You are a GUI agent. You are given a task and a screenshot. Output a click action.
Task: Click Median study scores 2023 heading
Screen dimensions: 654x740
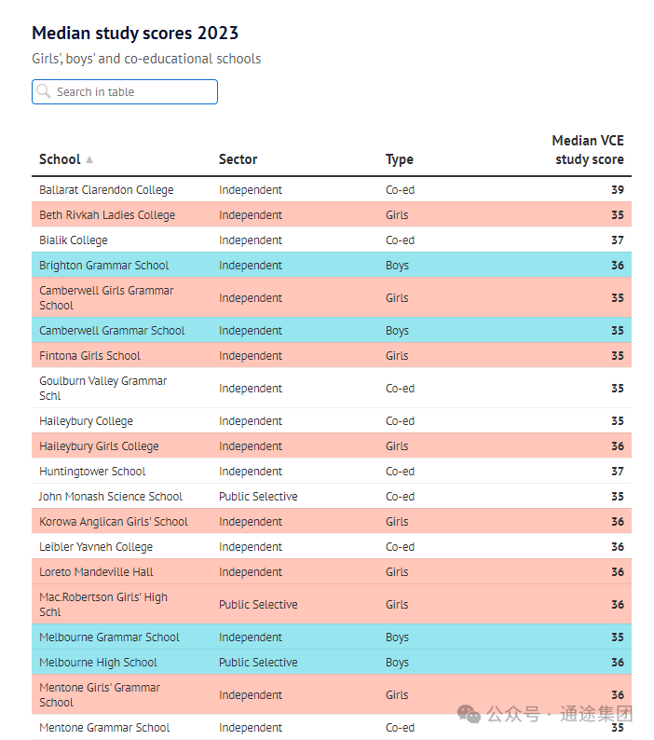click(x=135, y=33)
